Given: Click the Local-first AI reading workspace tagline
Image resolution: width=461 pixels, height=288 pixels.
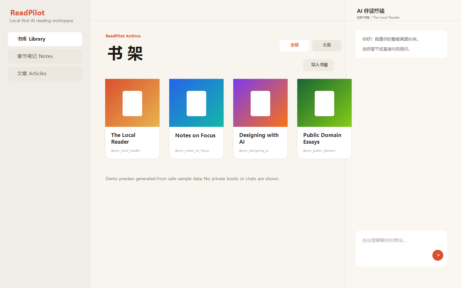Looking at the screenshot, I should [41, 20].
